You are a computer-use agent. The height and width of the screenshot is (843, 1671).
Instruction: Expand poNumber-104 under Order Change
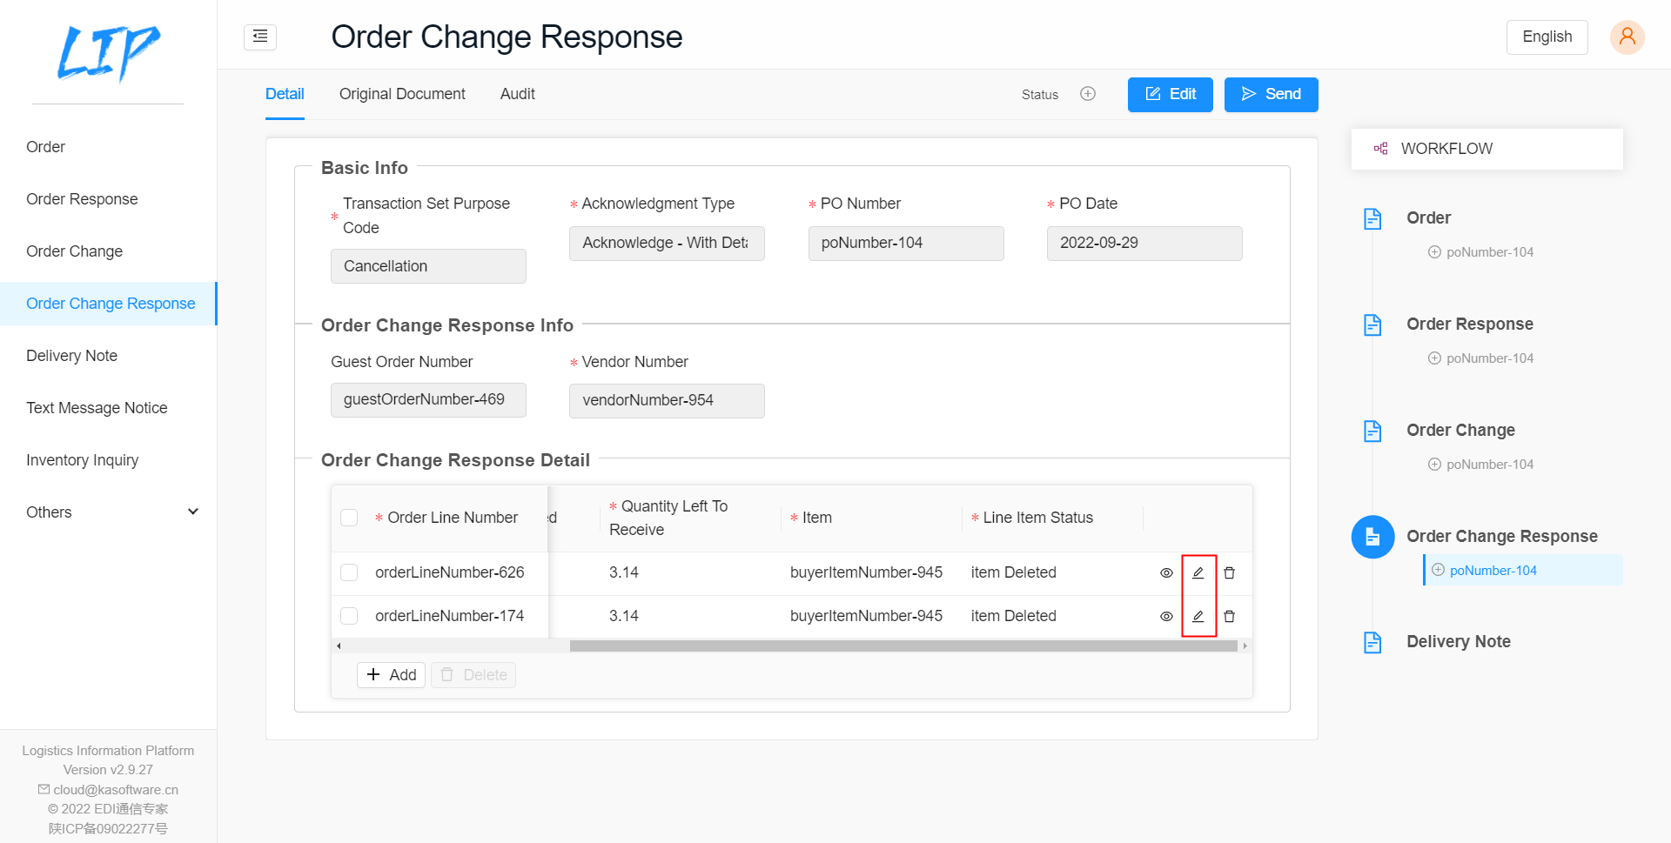click(1433, 464)
